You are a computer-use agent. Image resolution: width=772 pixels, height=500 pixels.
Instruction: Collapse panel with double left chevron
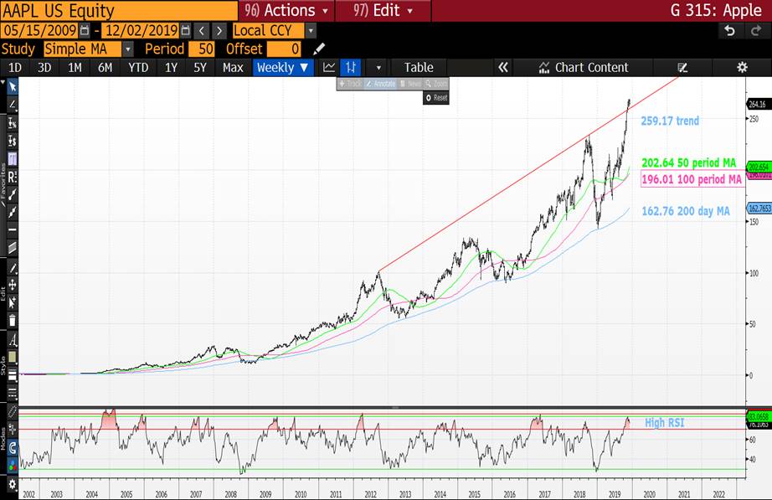point(502,68)
